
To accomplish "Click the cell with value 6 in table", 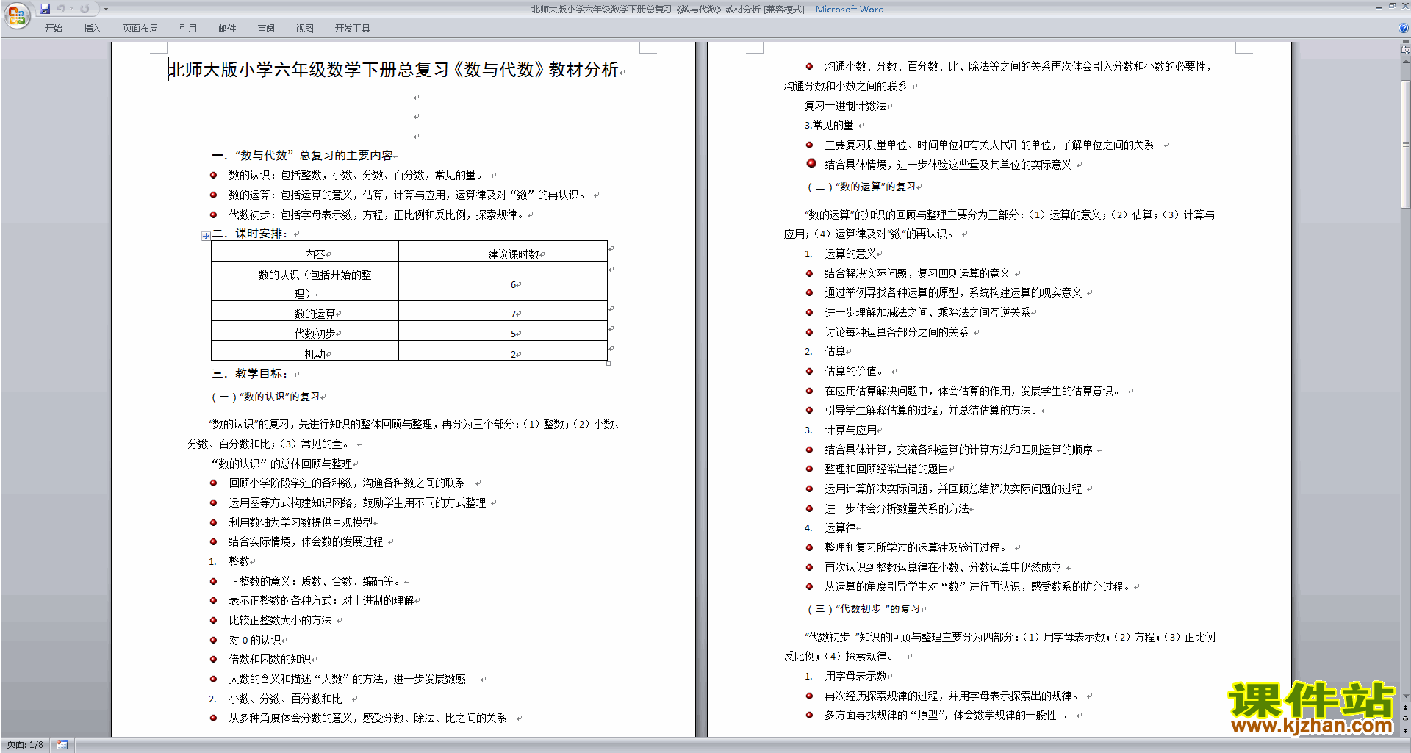I will click(503, 281).
